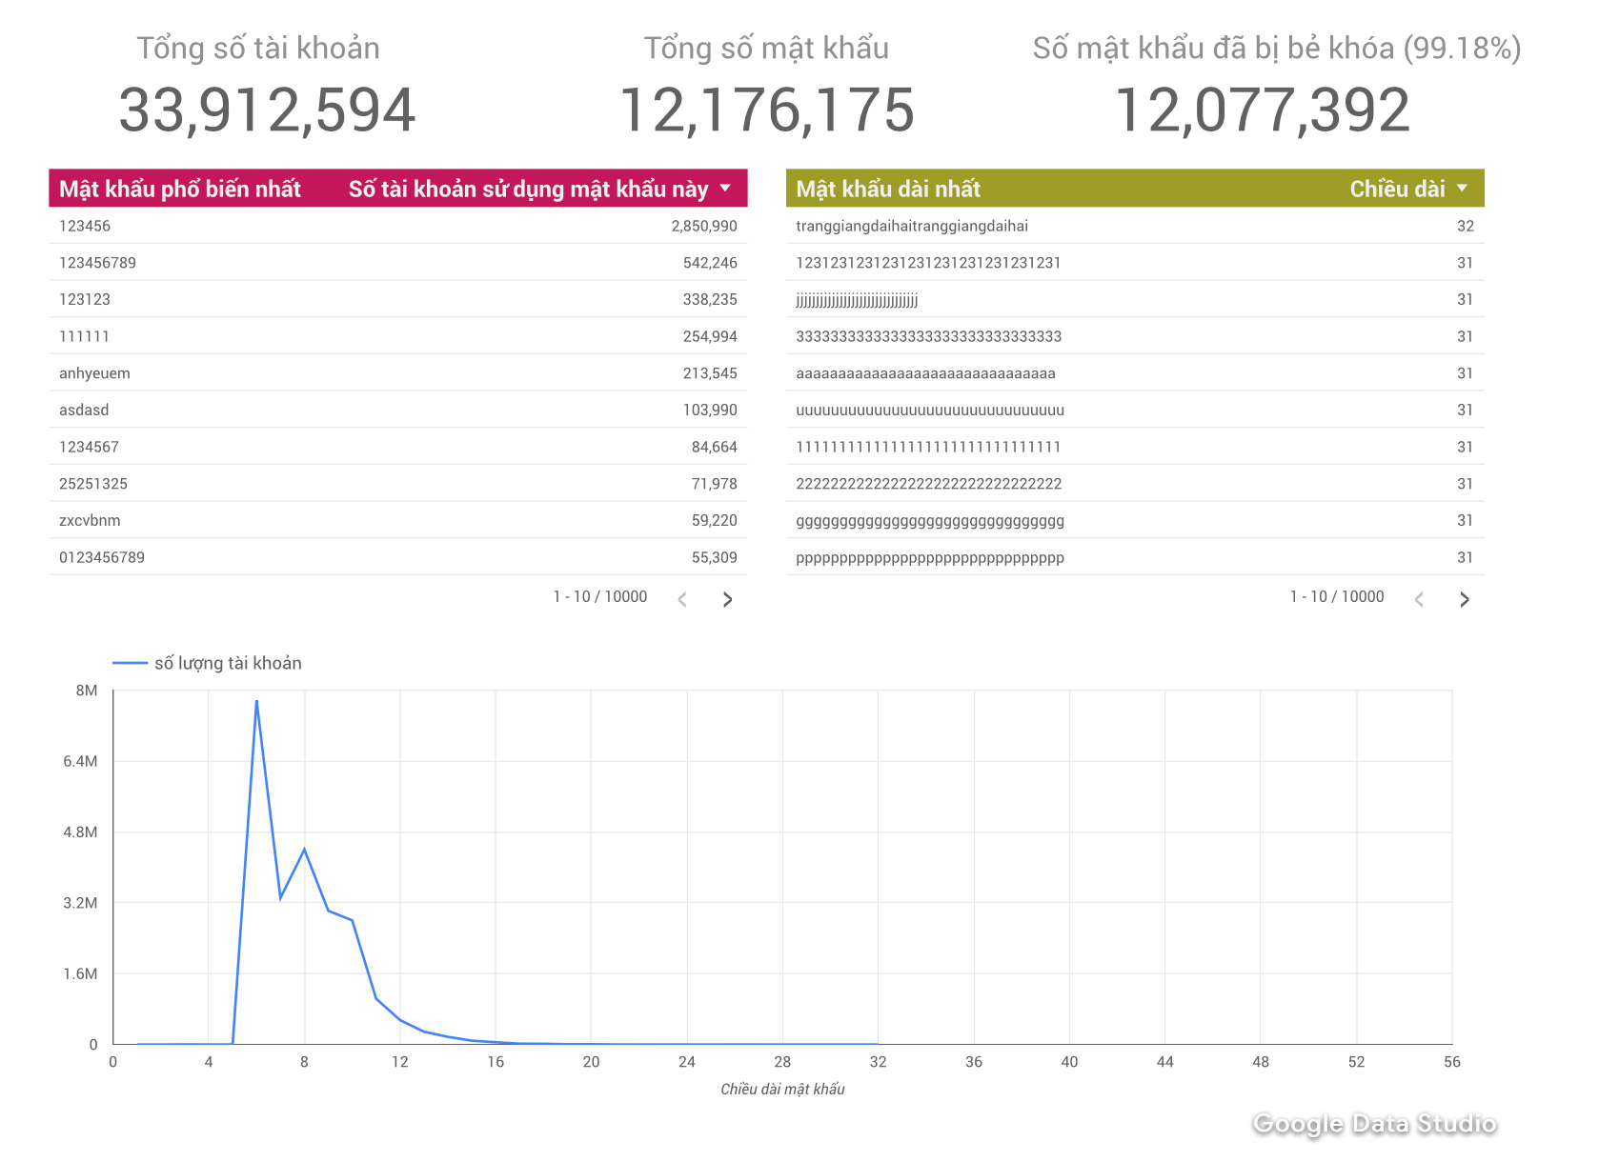Image resolution: width=1599 pixels, height=1162 pixels.
Task: Click the 'Tổng số tài khoản' label
Action: coord(258,48)
